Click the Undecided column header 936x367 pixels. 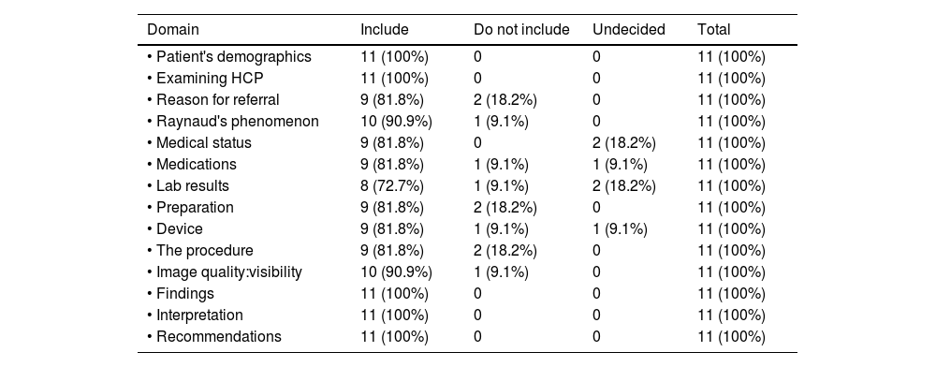(x=629, y=30)
